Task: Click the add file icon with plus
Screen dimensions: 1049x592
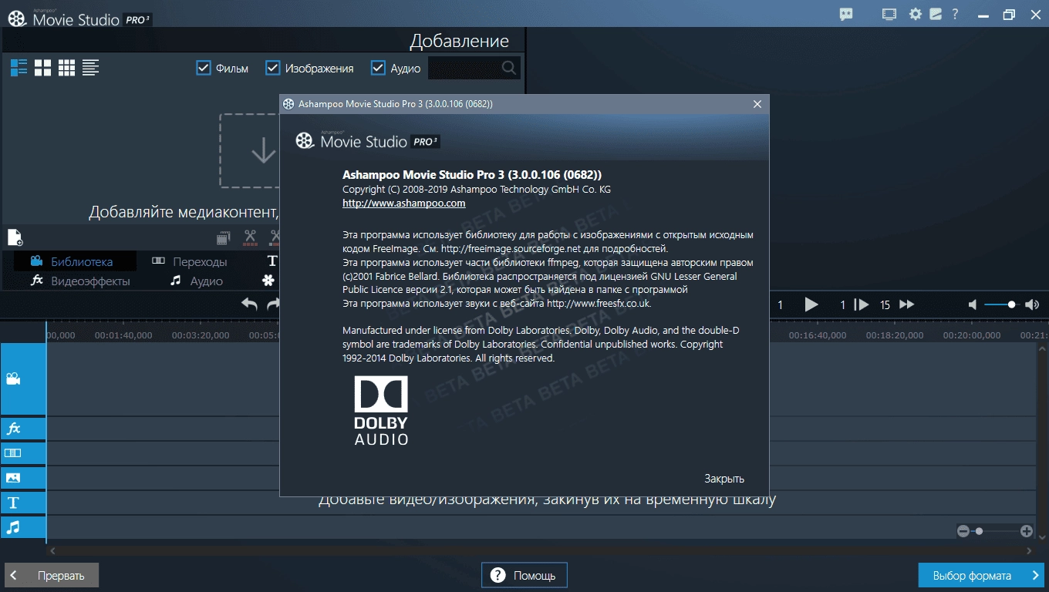Action: click(15, 237)
